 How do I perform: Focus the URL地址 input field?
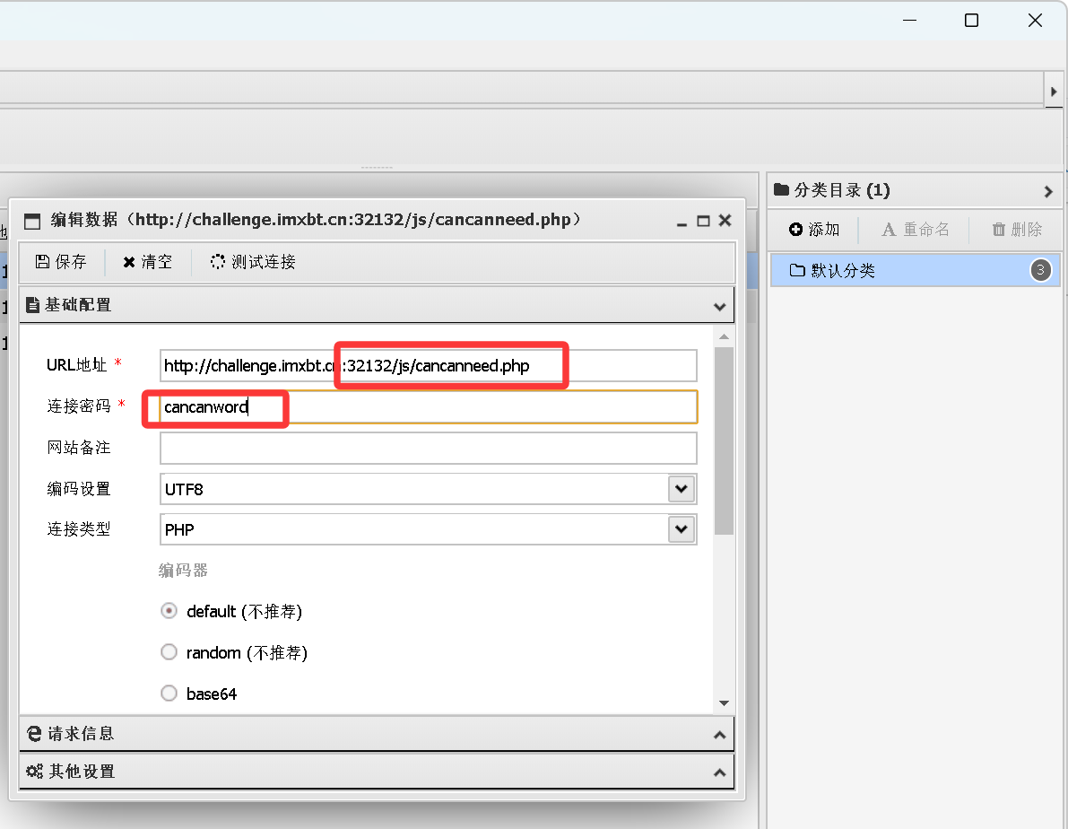(x=429, y=365)
